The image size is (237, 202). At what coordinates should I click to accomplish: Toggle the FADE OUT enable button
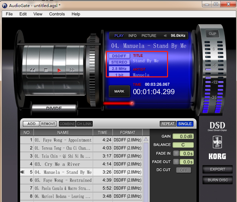click(x=176, y=162)
